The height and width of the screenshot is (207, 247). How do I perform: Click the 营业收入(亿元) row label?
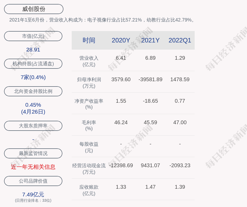coord(89,61)
